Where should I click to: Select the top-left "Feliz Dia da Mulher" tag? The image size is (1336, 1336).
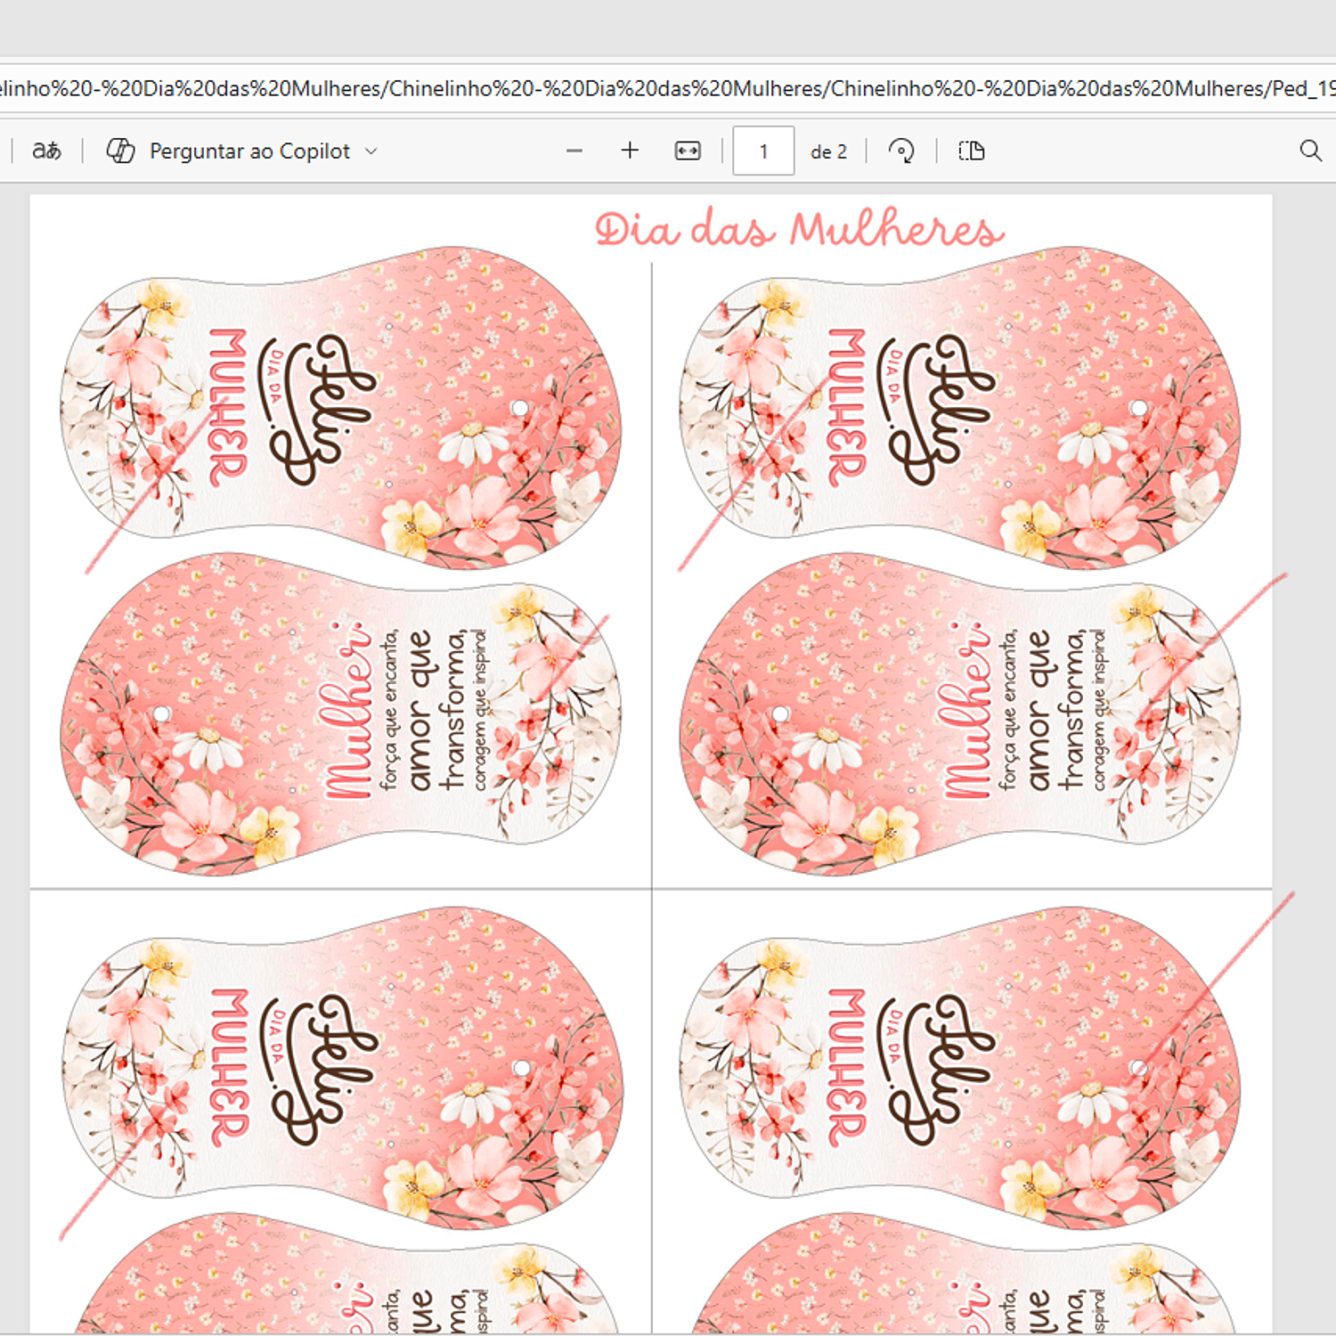pos(341,408)
